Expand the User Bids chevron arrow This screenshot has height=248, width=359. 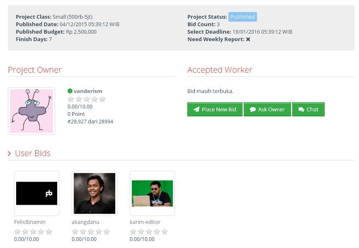point(10,154)
